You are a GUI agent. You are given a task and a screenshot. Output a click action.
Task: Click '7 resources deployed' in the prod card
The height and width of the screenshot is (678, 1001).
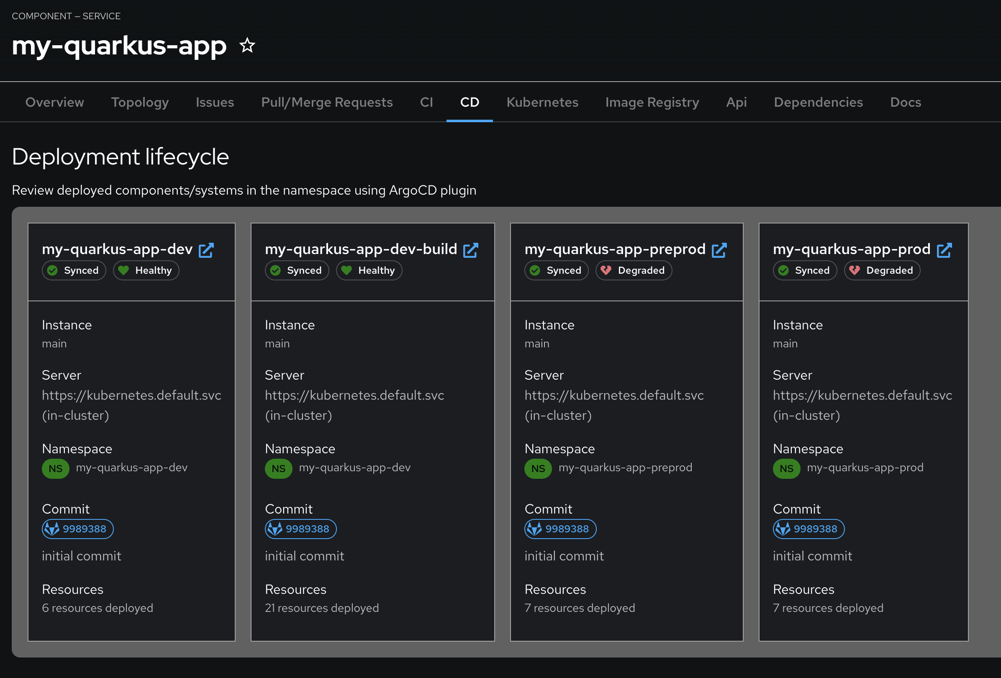[828, 608]
